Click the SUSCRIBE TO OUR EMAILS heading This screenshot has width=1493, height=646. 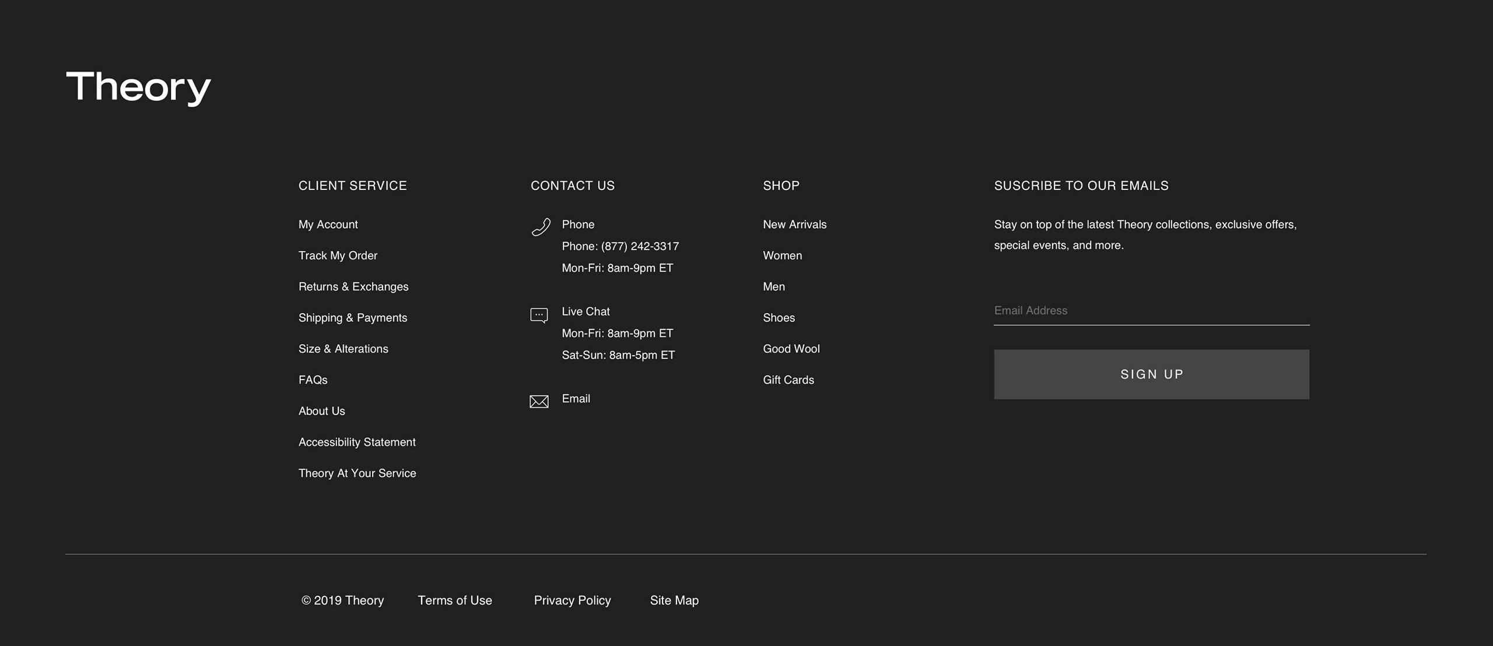(x=1081, y=185)
